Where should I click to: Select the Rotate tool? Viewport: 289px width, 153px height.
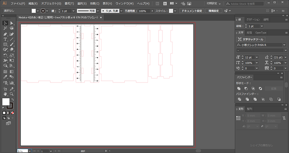[5, 55]
